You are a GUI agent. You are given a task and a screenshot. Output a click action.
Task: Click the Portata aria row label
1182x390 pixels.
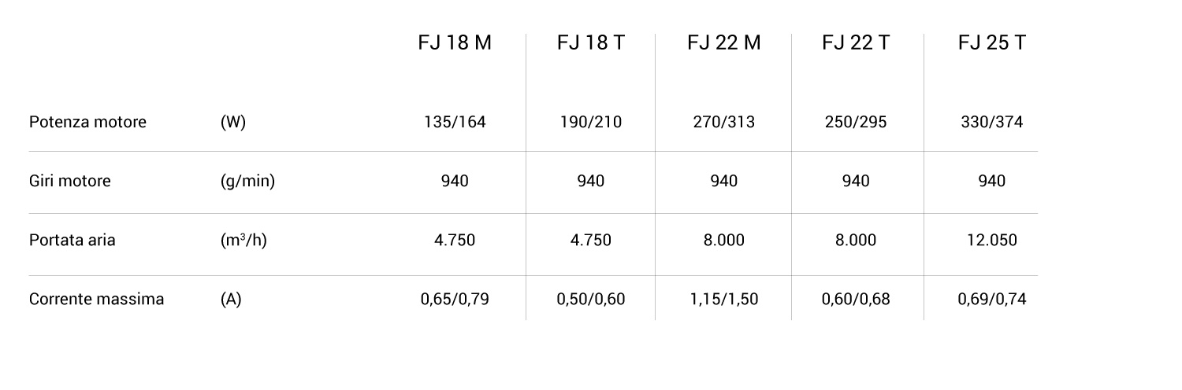pyautogui.click(x=72, y=241)
